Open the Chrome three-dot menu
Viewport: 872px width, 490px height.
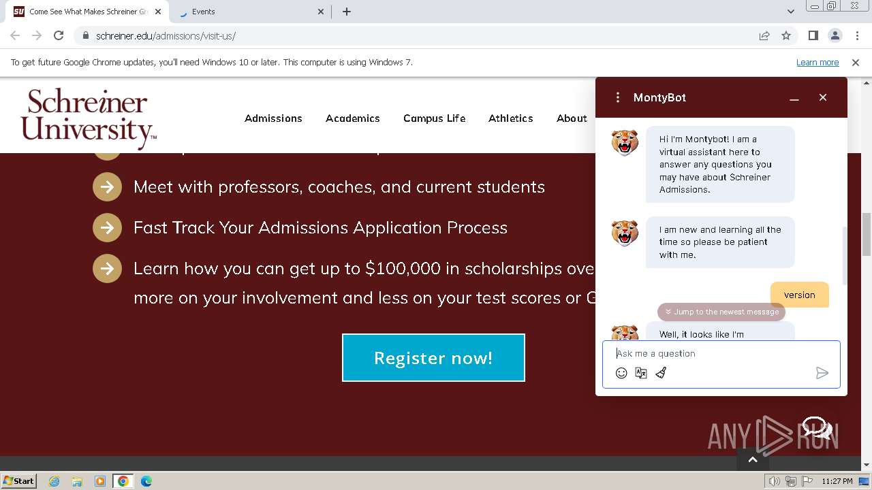(856, 35)
